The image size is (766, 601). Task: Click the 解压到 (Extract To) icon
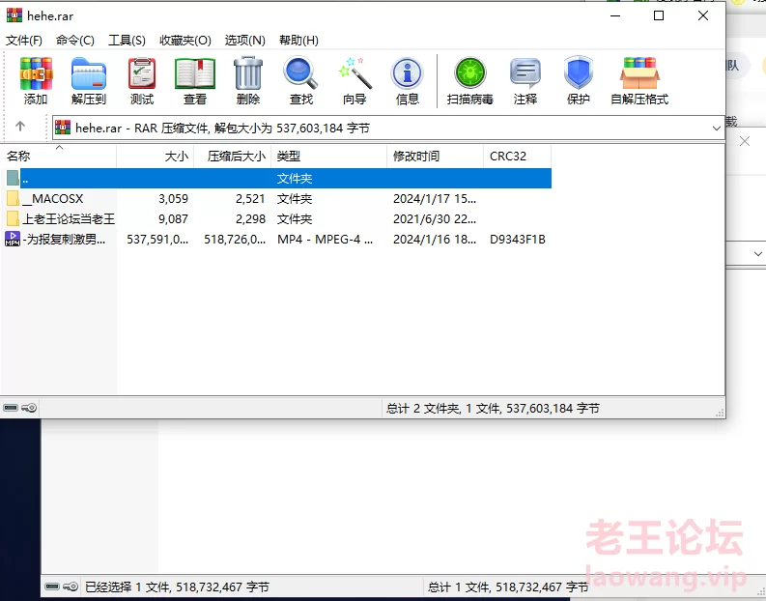tap(89, 81)
